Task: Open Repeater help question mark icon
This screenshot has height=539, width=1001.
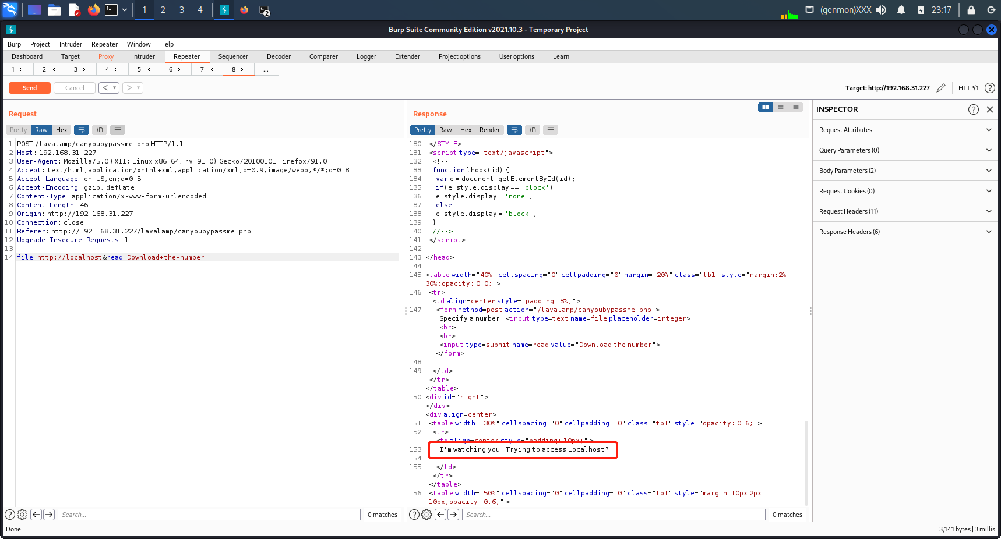Action: 990,88
